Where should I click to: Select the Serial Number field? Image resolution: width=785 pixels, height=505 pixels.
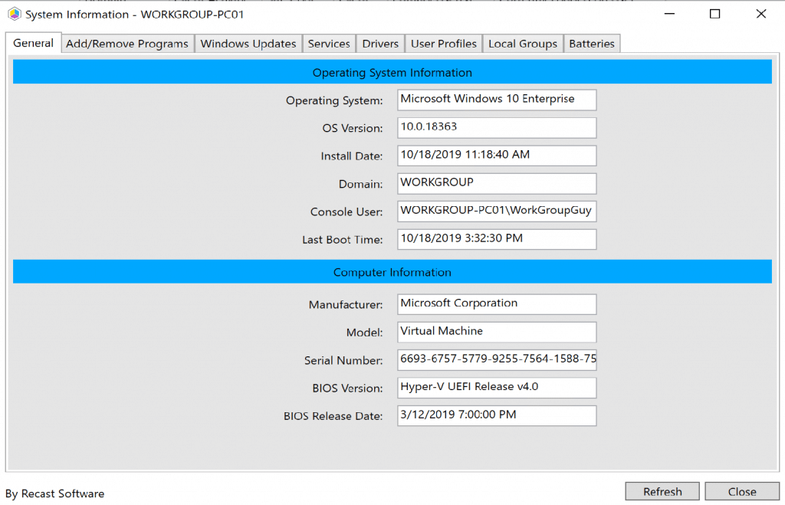[496, 360]
